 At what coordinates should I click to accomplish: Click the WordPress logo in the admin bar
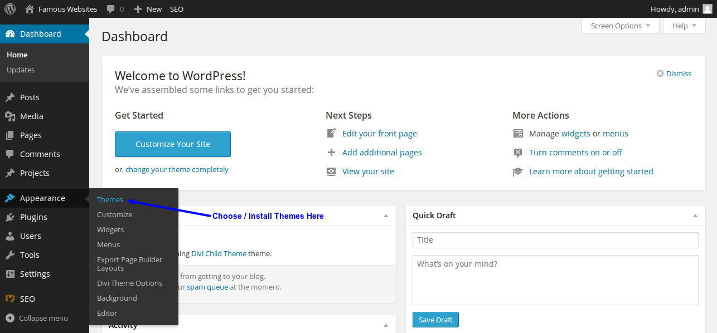pos(9,8)
